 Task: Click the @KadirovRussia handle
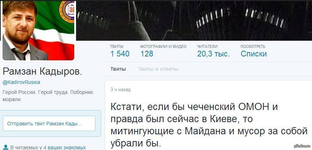coord(21,82)
